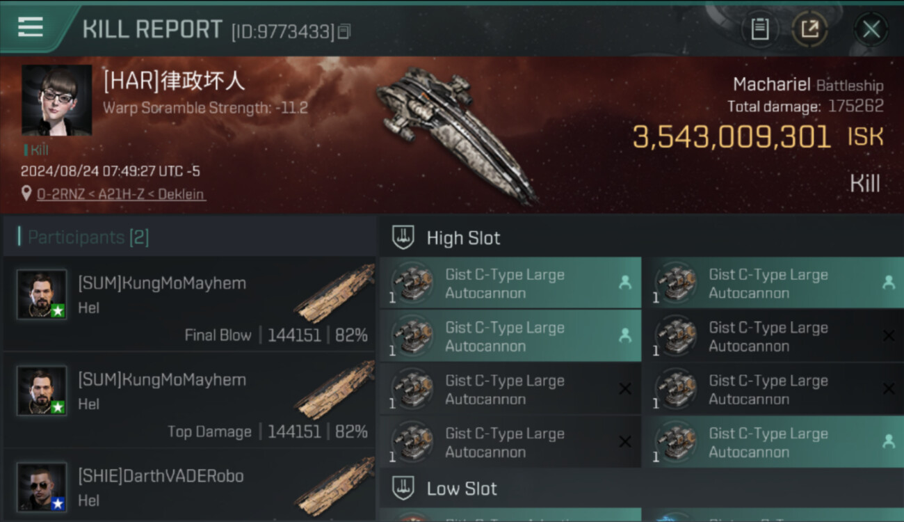This screenshot has width=904, height=522.
Task: Close the kill report window
Action: coord(871,29)
